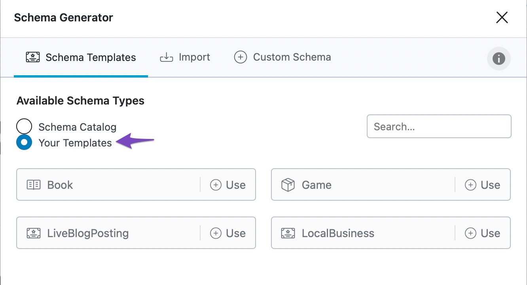The image size is (527, 285).
Task: Select the Your Templates radio button
Action: (x=24, y=142)
